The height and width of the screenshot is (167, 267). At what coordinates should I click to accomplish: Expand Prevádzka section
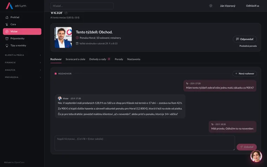pyautogui.click(x=23, y=77)
